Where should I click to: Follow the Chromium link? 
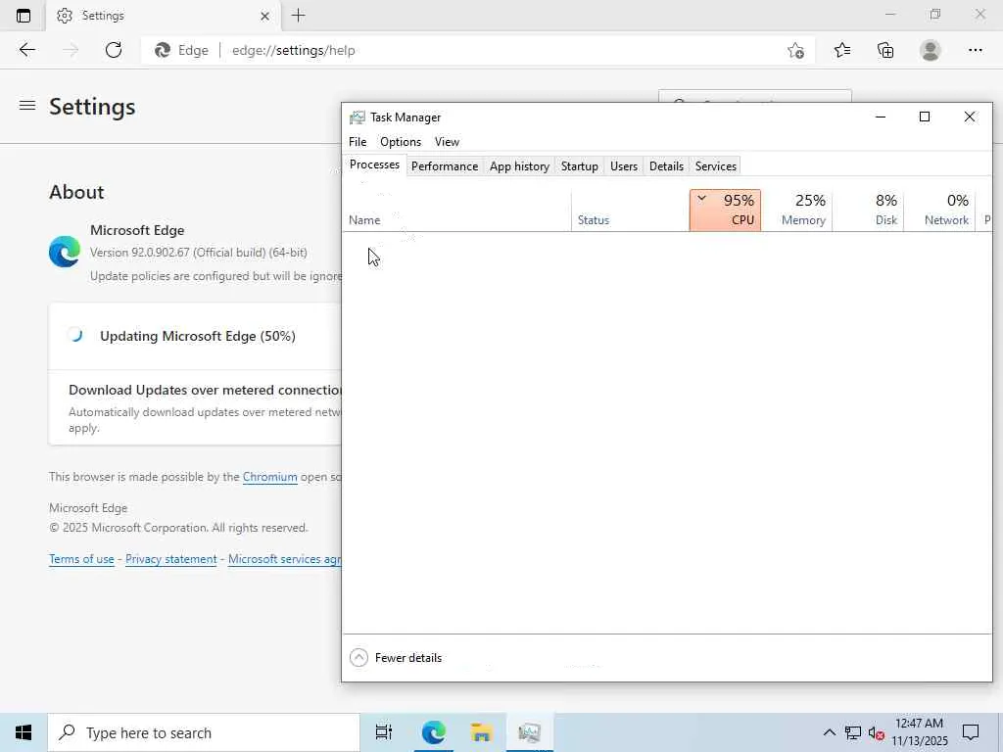tap(270, 477)
